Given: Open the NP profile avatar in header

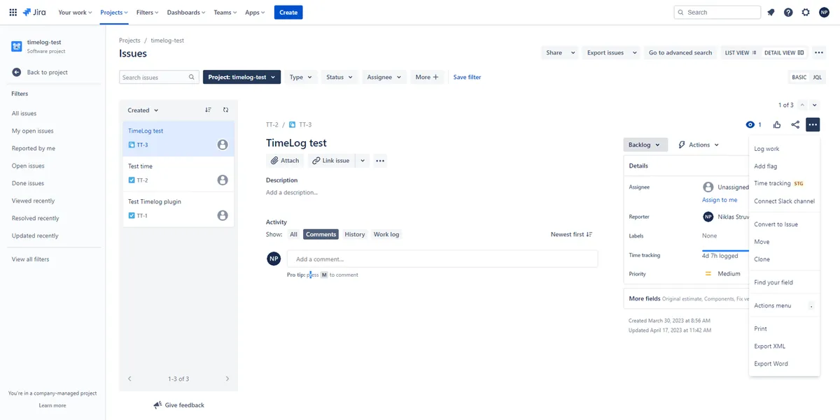Looking at the screenshot, I should coord(824,12).
